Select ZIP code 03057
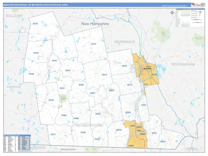The height and width of the screenshot is (156, 208). (93, 93)
